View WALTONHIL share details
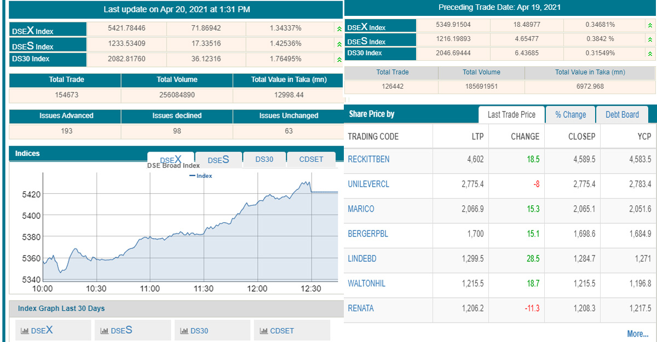Screen dimensions: 657x342 click(x=367, y=283)
